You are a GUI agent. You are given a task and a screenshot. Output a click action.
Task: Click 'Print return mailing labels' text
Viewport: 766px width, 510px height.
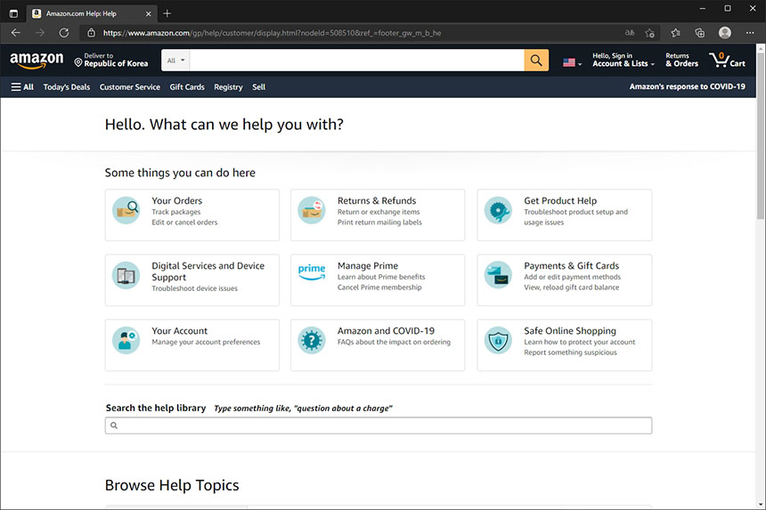click(379, 222)
